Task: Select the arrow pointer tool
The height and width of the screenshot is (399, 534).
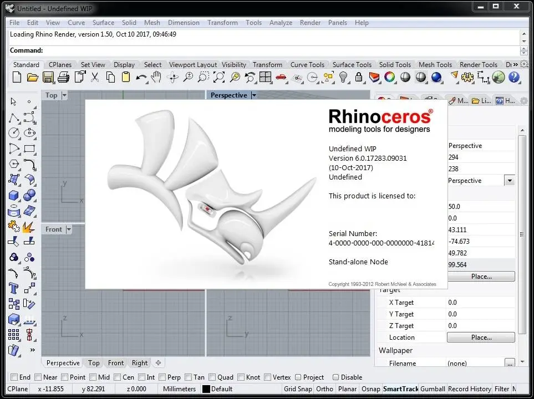Action: [14, 102]
